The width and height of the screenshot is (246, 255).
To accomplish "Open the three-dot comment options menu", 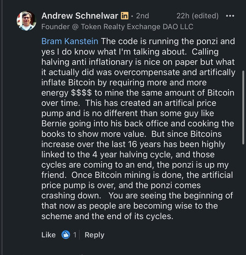I will (x=230, y=16).
